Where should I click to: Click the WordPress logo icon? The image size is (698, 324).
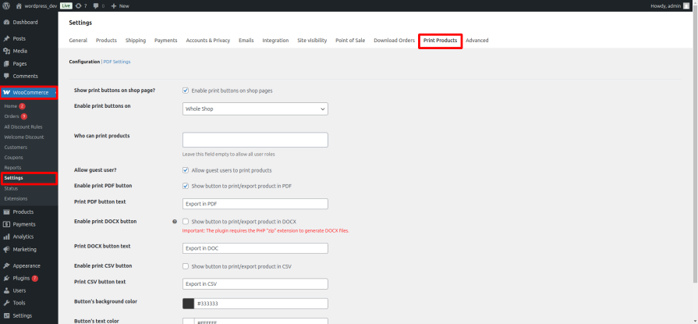(x=6, y=5)
